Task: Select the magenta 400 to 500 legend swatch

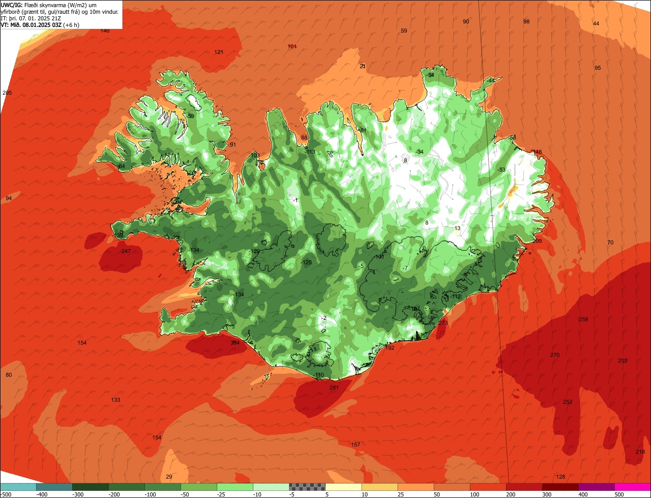Action: pos(597,487)
